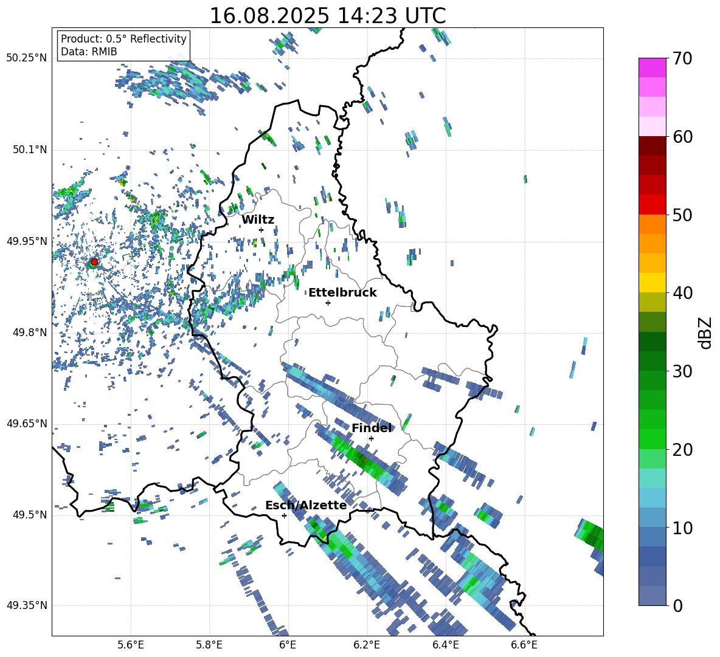Viewport: 720px width, 657px height.
Task: Click the colorbar tick label 60
Action: 682,137
